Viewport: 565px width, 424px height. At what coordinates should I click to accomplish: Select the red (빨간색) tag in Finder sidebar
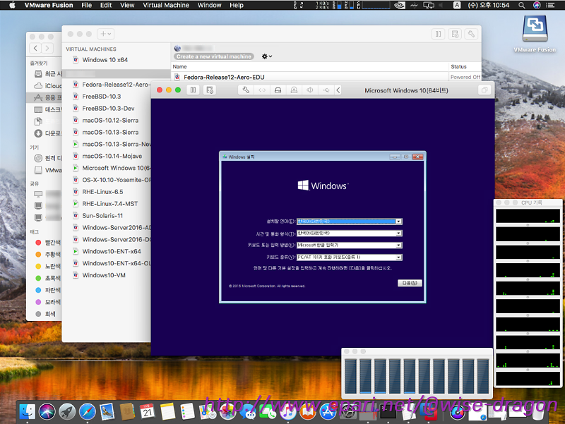point(48,242)
